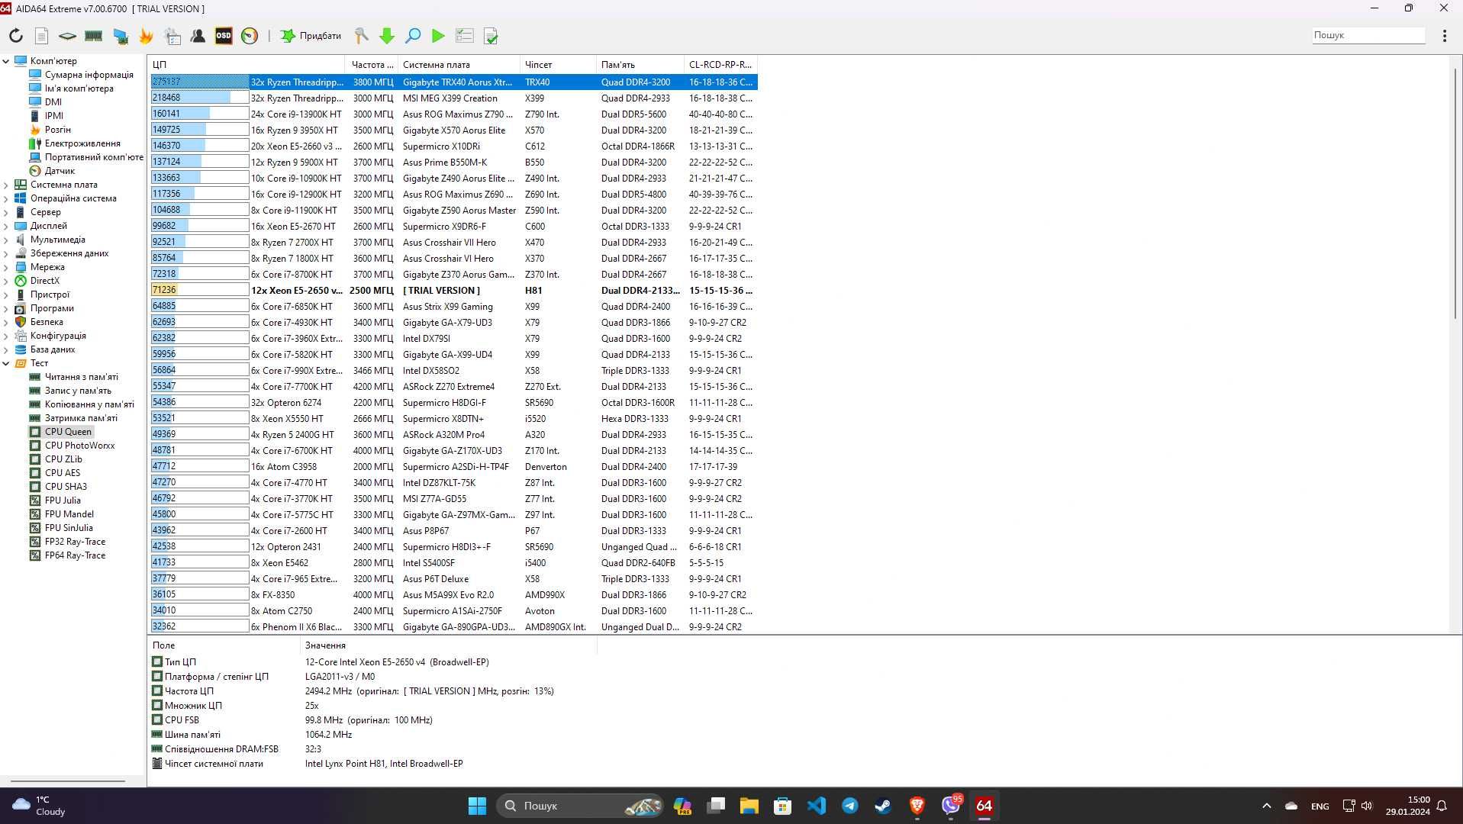Open Telegram from the taskbar
Viewport: 1463px width, 824px height.
point(849,806)
